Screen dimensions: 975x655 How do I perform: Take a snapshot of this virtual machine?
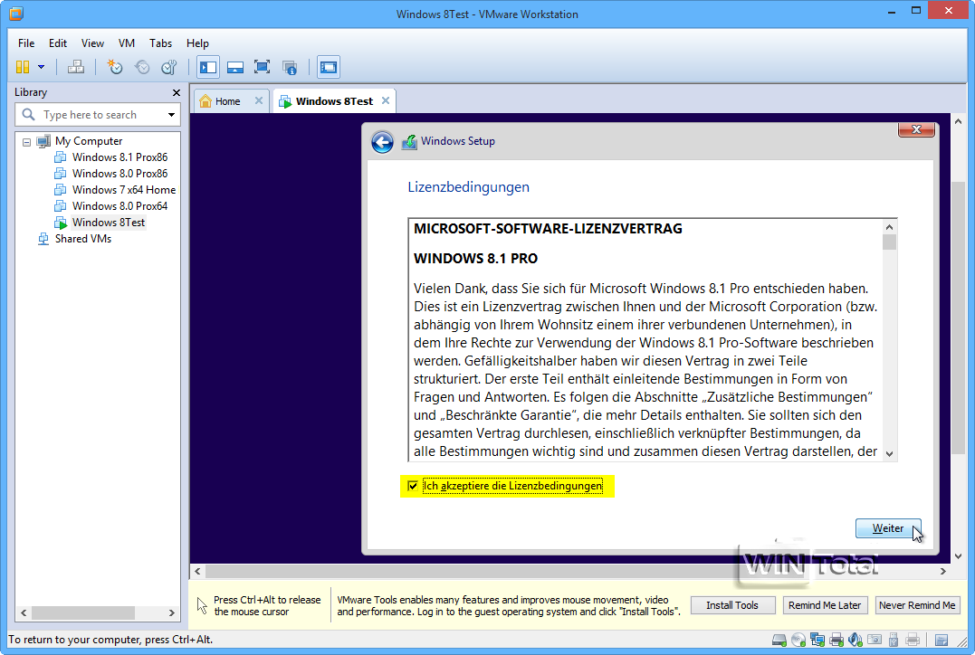click(115, 67)
